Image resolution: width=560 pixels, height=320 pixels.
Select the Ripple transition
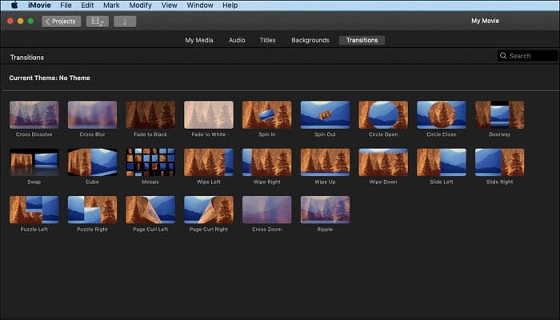pyautogui.click(x=325, y=210)
